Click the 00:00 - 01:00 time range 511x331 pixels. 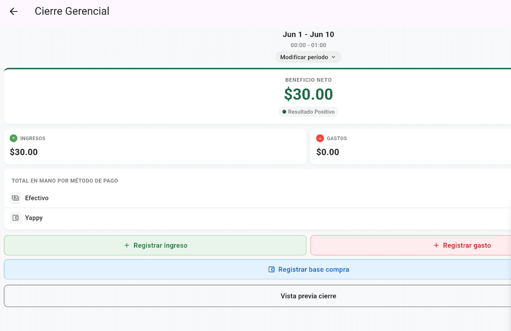click(308, 45)
